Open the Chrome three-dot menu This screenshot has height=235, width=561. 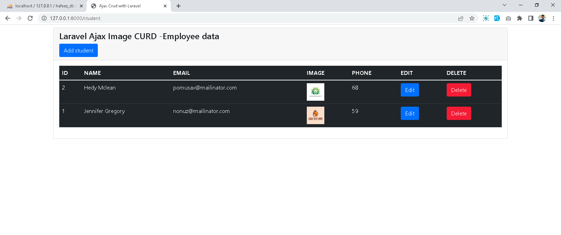553,18
